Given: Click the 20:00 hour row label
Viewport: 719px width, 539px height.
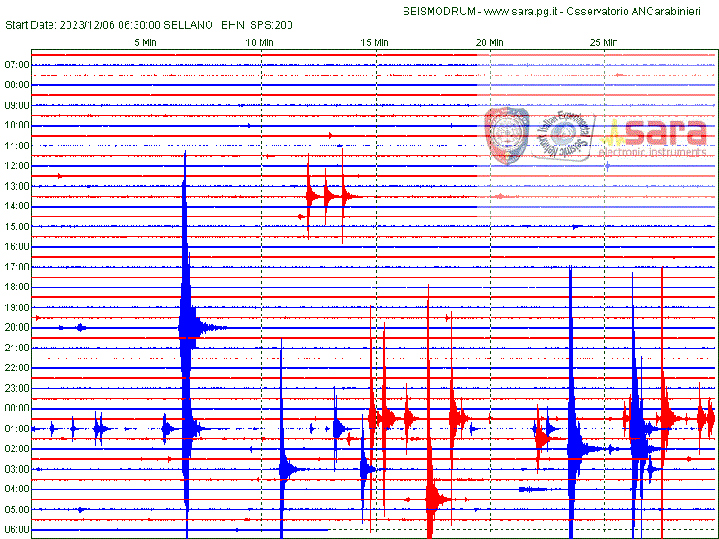Looking at the screenshot, I should (x=17, y=328).
